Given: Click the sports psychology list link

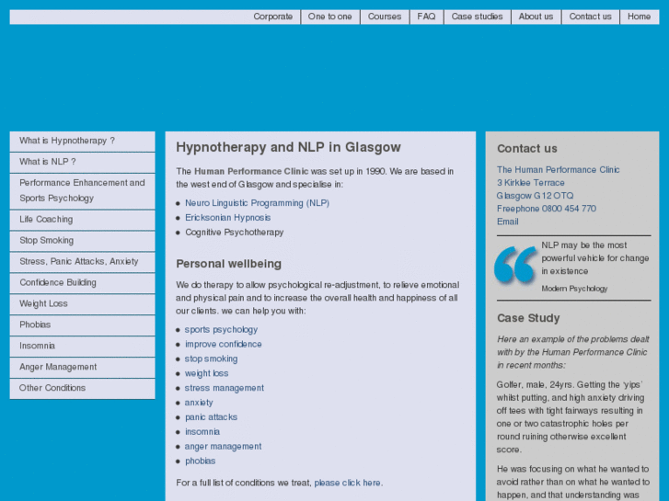Looking at the screenshot, I should pyautogui.click(x=221, y=330).
